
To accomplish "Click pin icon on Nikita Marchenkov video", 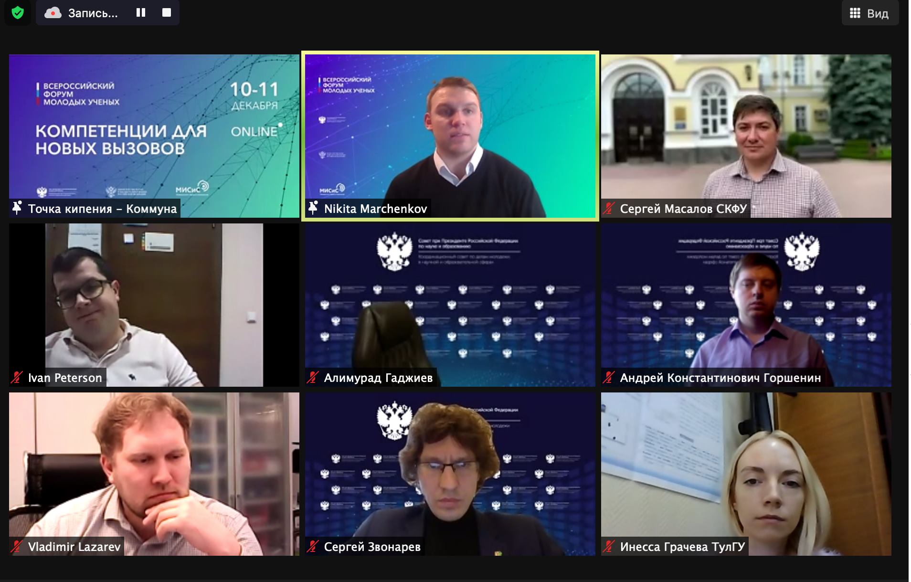I will click(x=313, y=208).
